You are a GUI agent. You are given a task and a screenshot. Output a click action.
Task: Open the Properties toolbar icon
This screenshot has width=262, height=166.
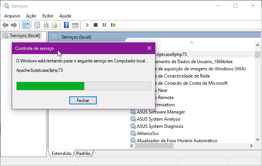[37, 25]
